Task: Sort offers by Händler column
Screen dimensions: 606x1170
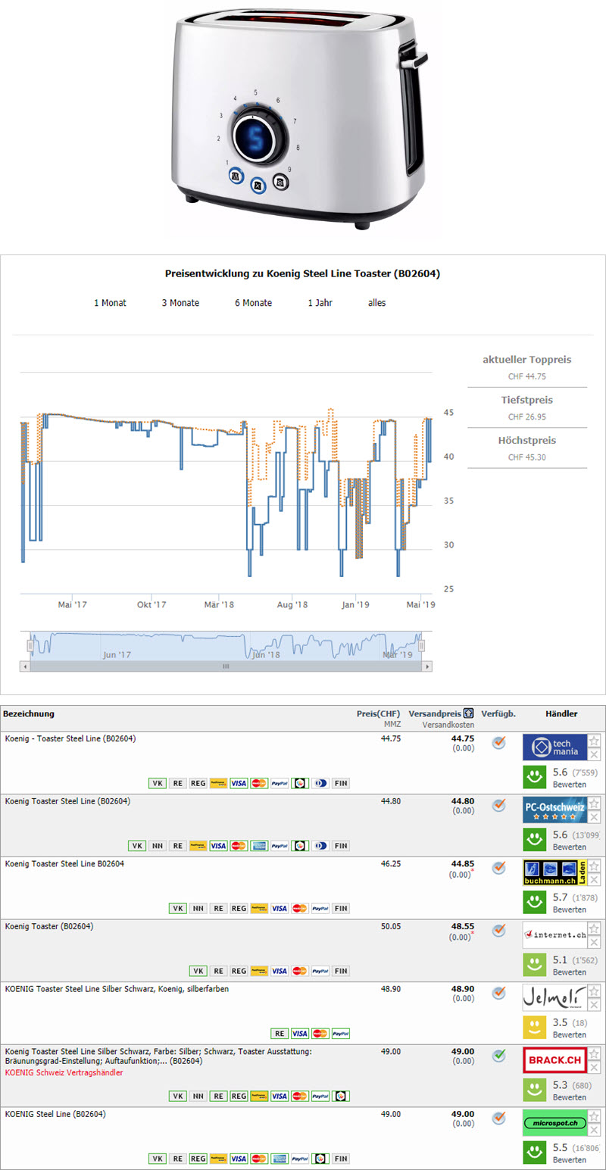Action: pos(561,713)
